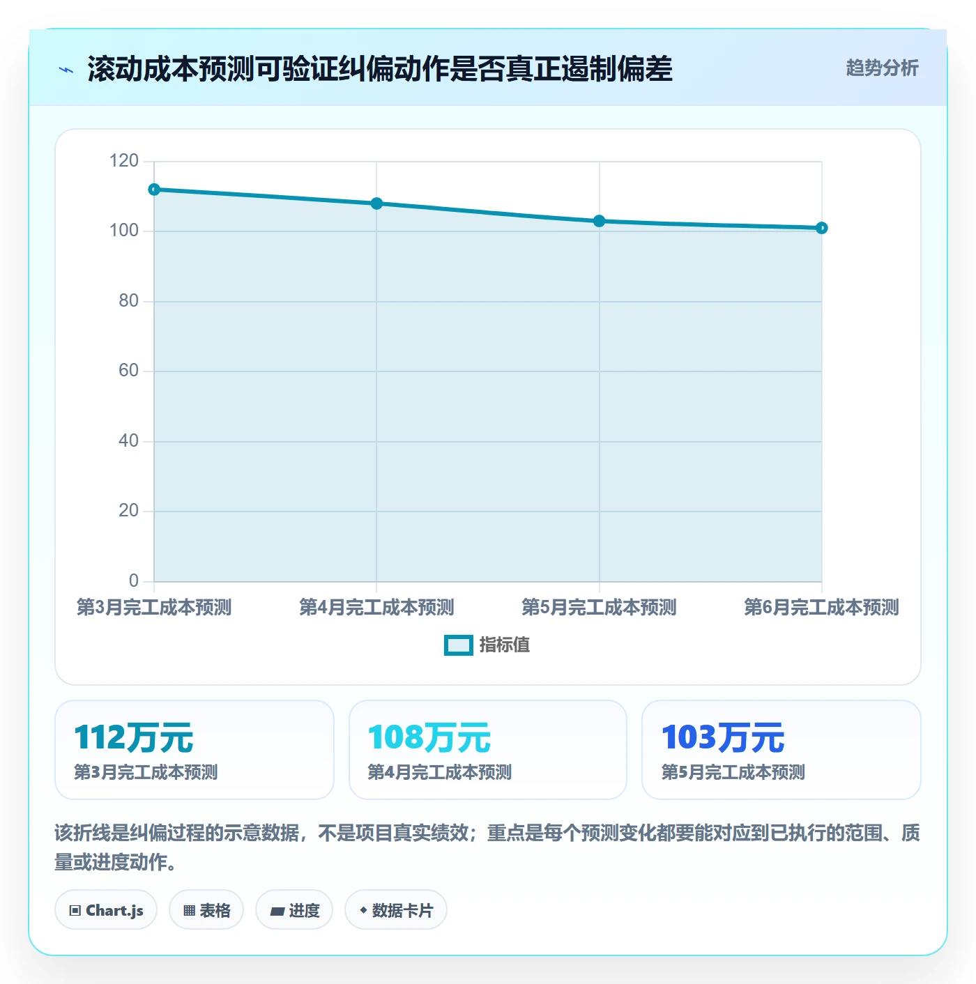Screen dimensions: 976x984
Task: Click the 数据卡片 tag chip
Action: (396, 910)
